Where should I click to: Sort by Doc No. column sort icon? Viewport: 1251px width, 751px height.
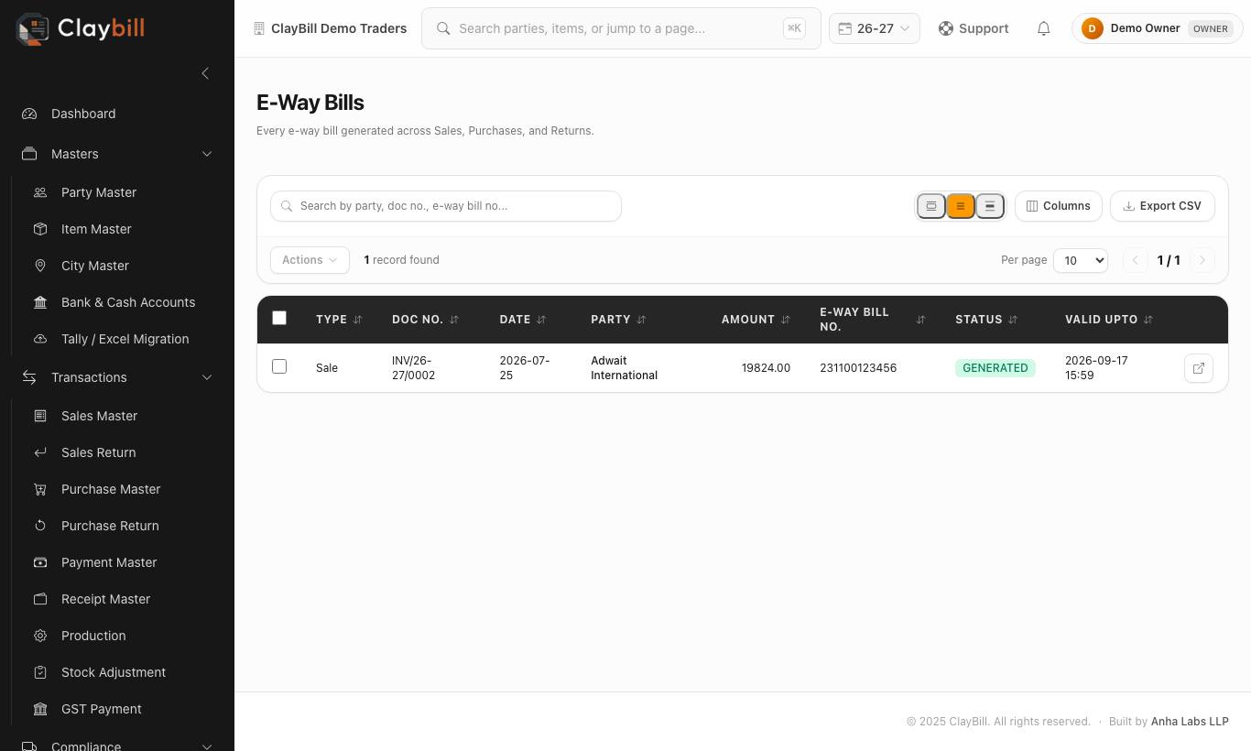tap(454, 320)
